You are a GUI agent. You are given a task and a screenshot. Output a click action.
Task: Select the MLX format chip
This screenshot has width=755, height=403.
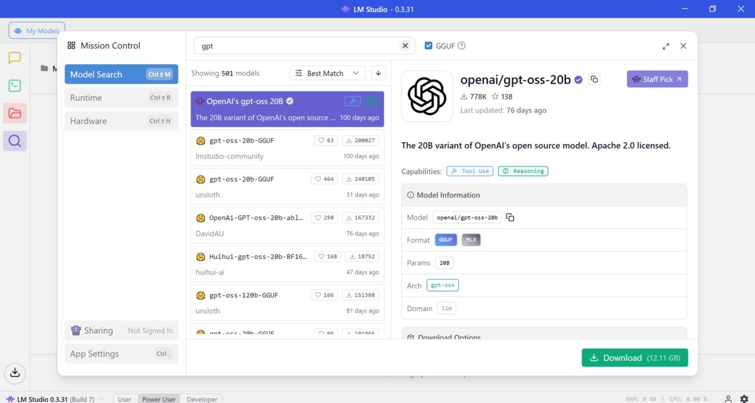pyautogui.click(x=471, y=240)
